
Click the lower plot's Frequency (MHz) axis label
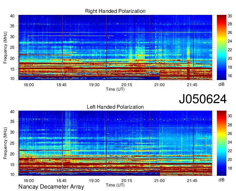(x=5, y=143)
